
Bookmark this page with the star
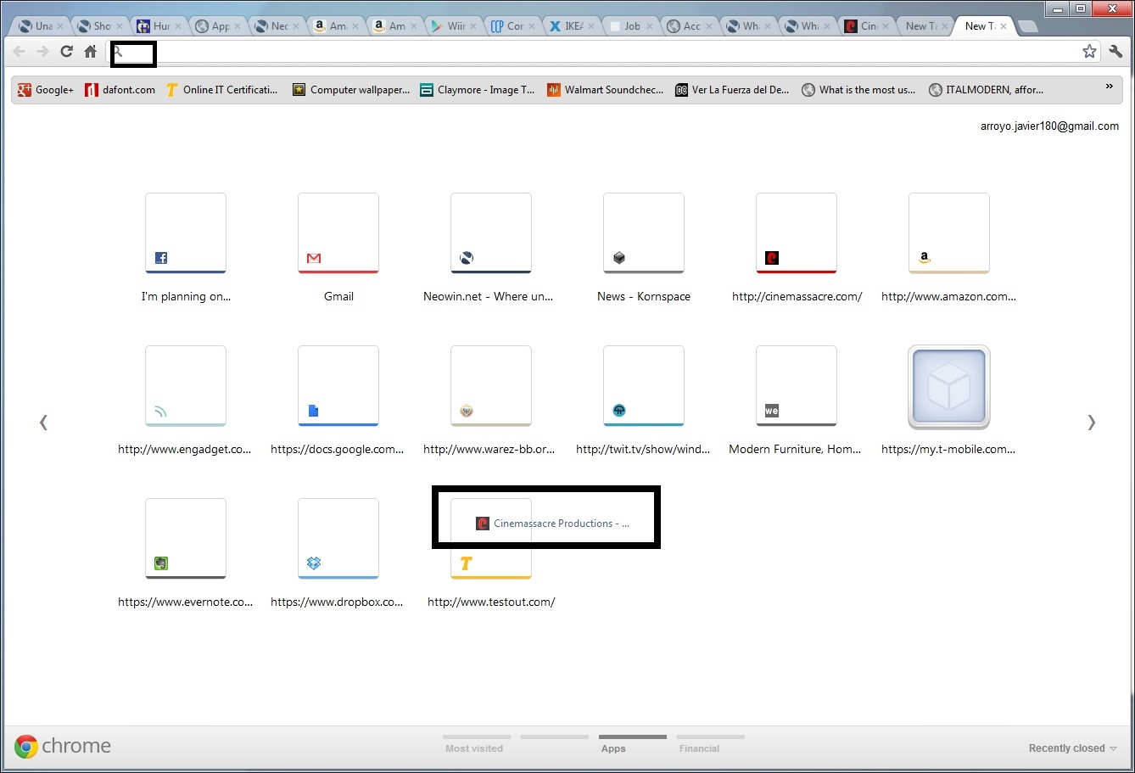pos(1089,52)
